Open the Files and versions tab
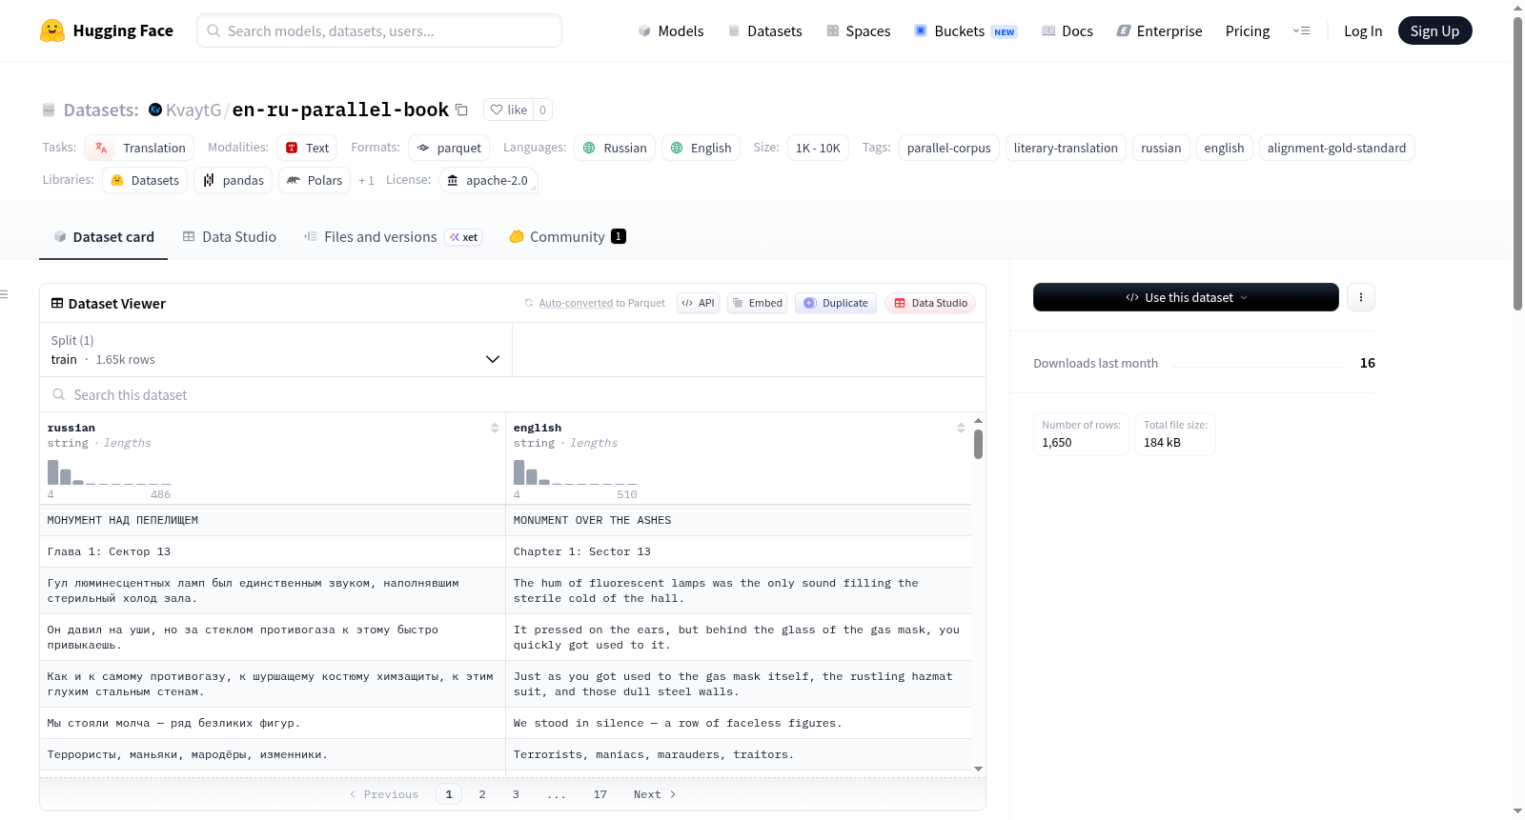Screen dimensions: 1525x820 click(x=392, y=237)
